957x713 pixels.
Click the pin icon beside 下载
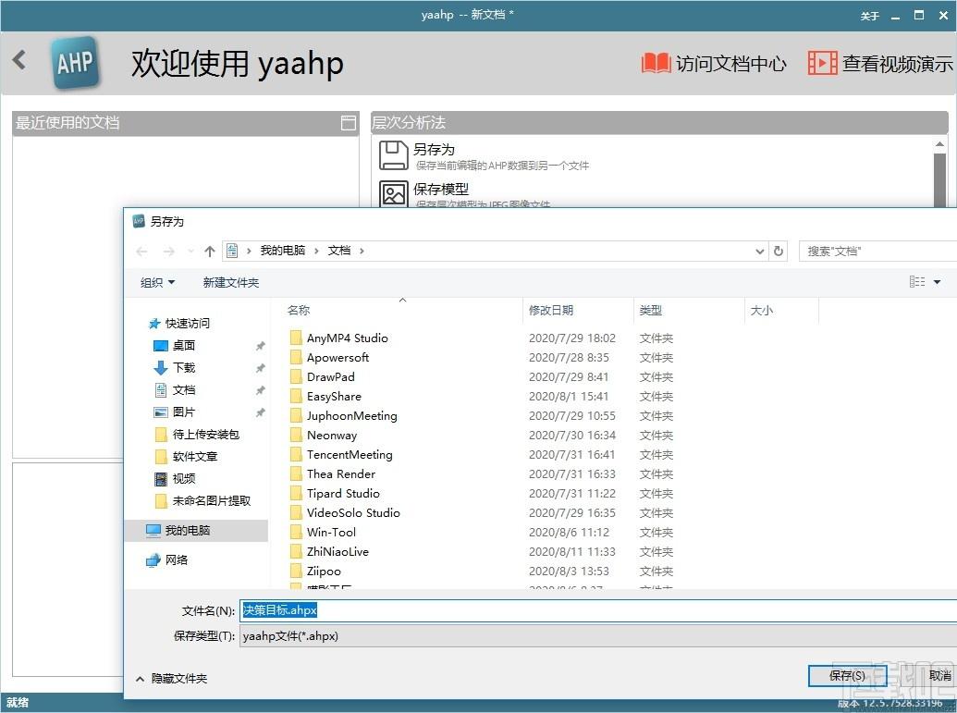261,368
